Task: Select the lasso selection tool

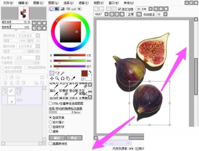Action: 57,73
